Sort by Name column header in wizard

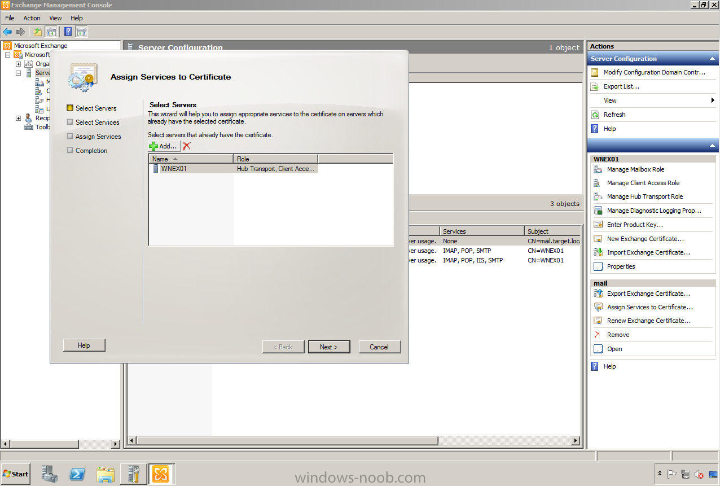[x=191, y=159]
